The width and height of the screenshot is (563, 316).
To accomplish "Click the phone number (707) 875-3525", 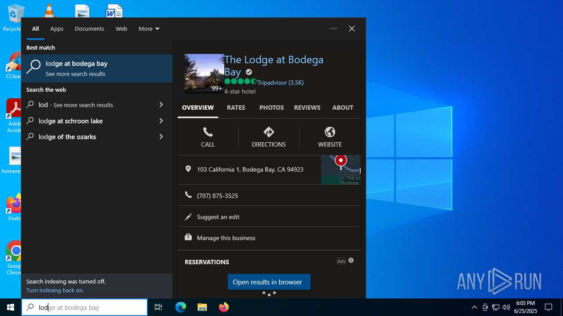I will point(217,196).
